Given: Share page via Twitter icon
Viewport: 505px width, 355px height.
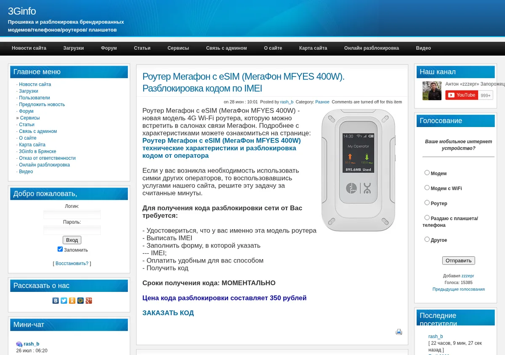Looking at the screenshot, I should point(64,300).
